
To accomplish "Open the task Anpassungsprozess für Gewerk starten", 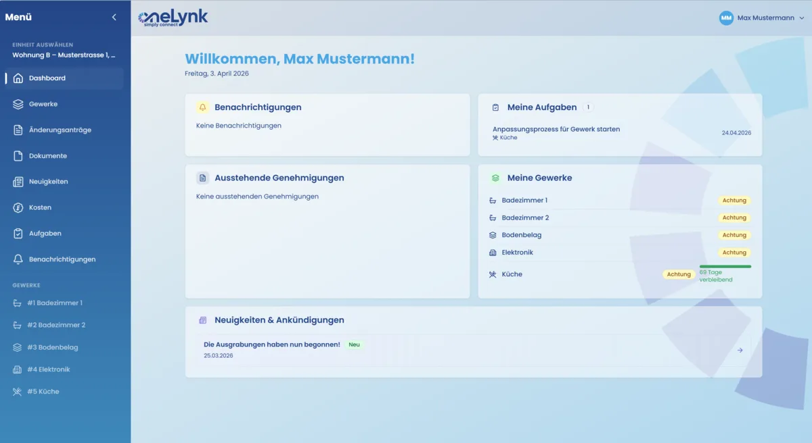I will [x=556, y=129].
